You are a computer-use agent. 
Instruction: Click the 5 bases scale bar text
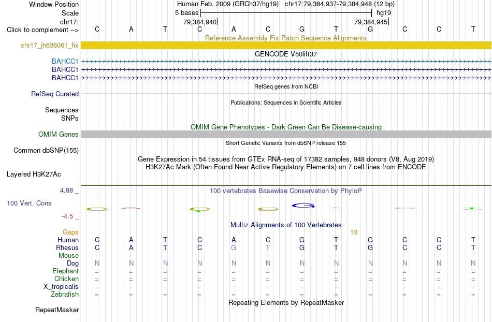[186, 13]
